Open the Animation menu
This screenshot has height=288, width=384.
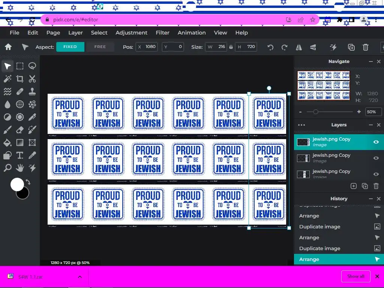coord(192,33)
